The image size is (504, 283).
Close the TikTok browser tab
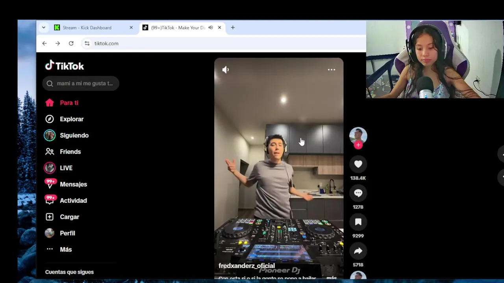click(x=219, y=28)
